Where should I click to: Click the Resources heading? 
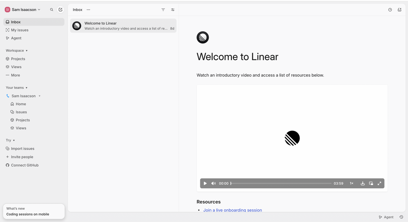point(208,202)
